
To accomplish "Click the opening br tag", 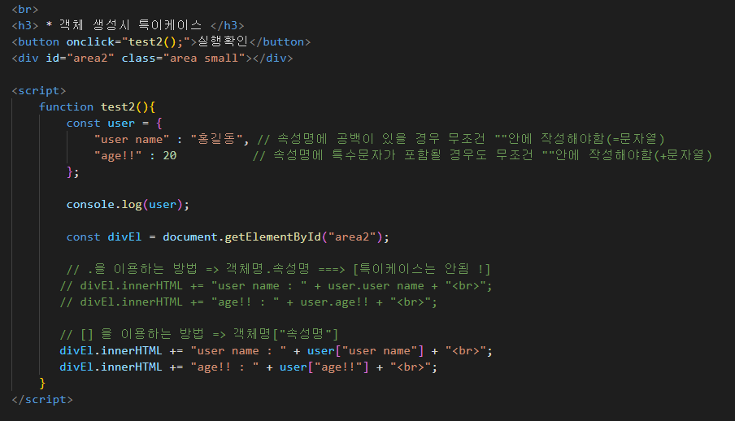I will [x=25, y=10].
